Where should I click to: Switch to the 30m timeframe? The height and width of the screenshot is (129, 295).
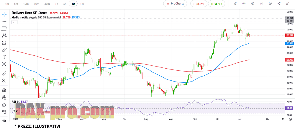47,4
